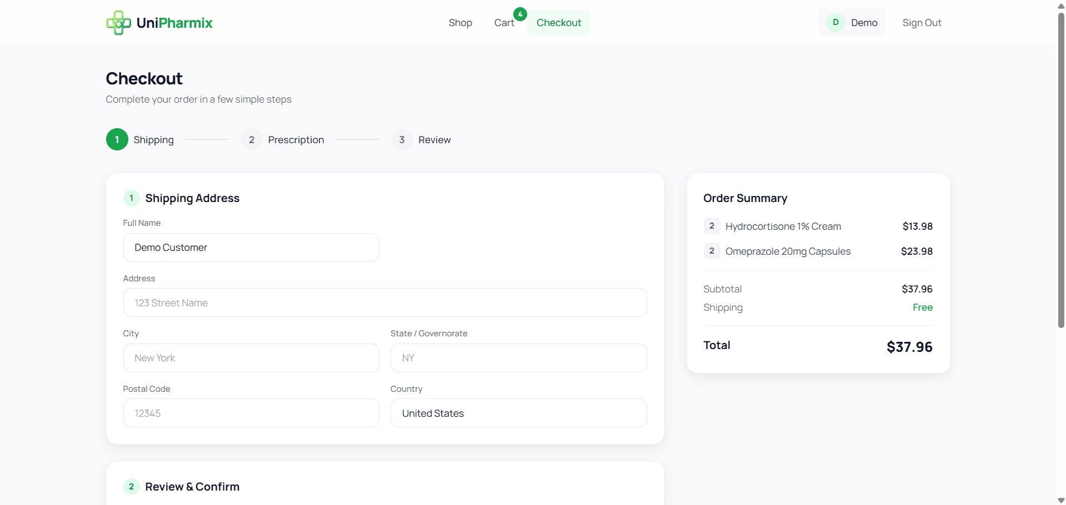
Task: Click the Demo account button
Action: (852, 22)
